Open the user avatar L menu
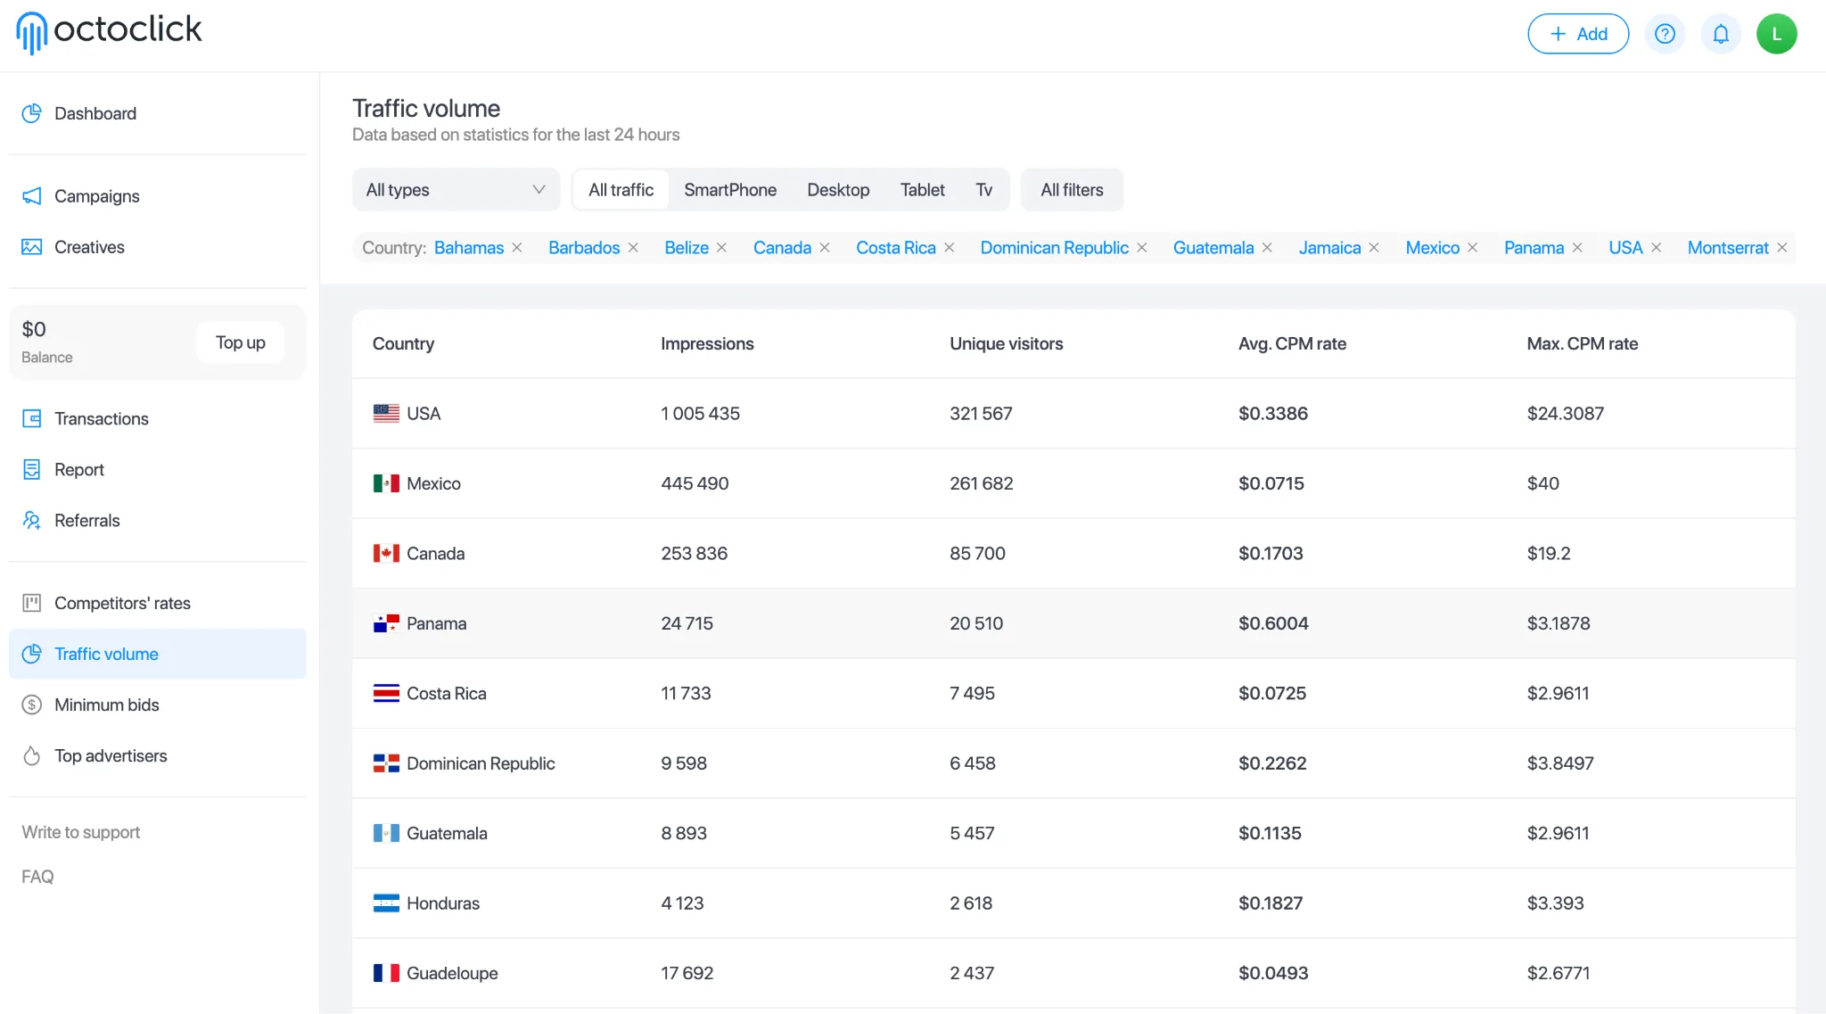The height and width of the screenshot is (1014, 1826). (1776, 34)
